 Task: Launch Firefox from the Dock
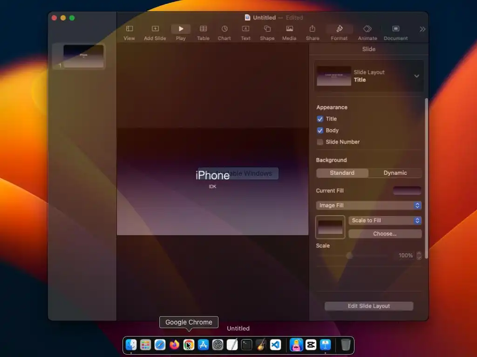(x=174, y=345)
